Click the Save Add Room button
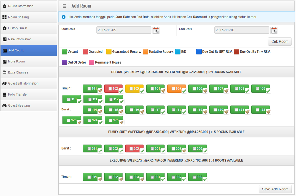296x196 pixels. click(275, 189)
